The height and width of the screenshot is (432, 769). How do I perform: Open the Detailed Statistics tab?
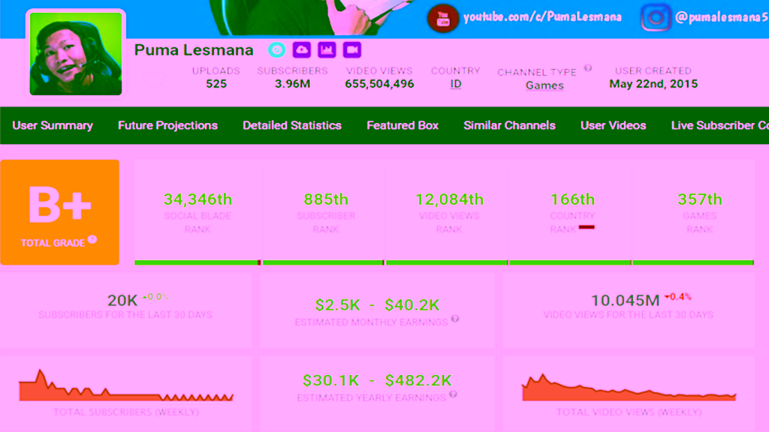click(292, 125)
